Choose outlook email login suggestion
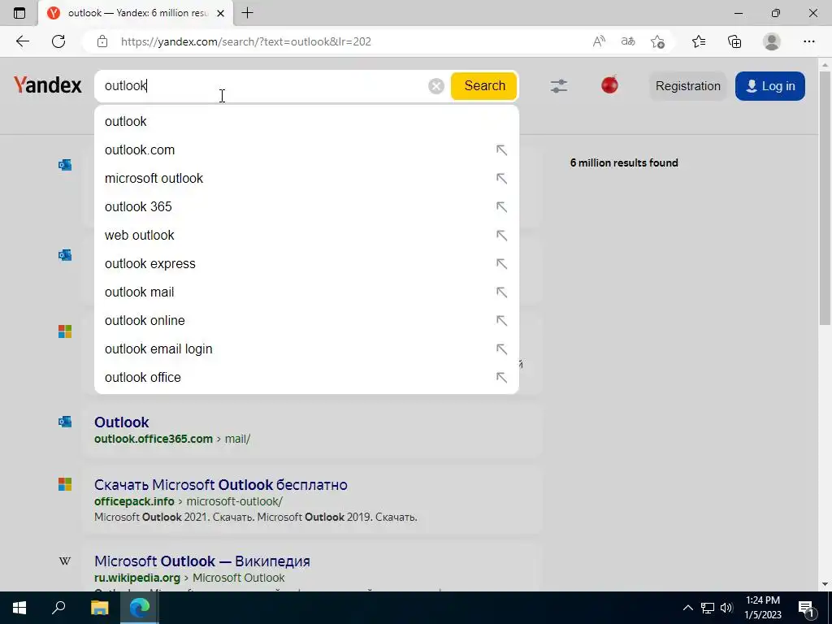Image resolution: width=832 pixels, height=624 pixels. (x=306, y=349)
